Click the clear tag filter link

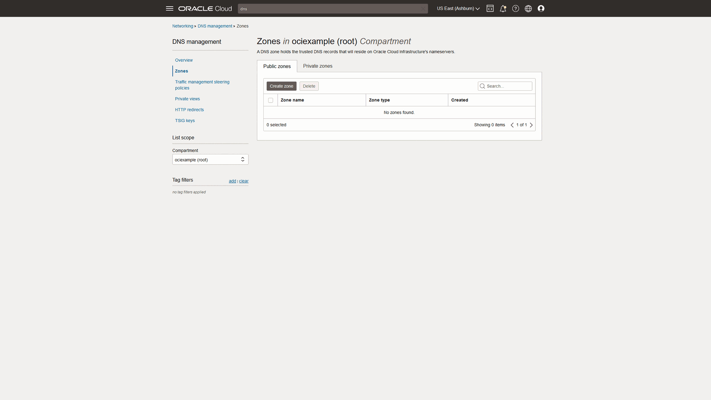click(x=244, y=181)
